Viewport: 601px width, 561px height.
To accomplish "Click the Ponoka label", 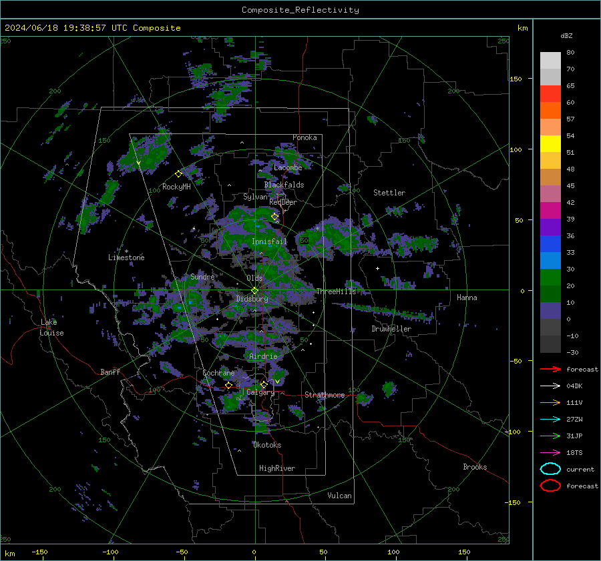I will [x=305, y=137].
